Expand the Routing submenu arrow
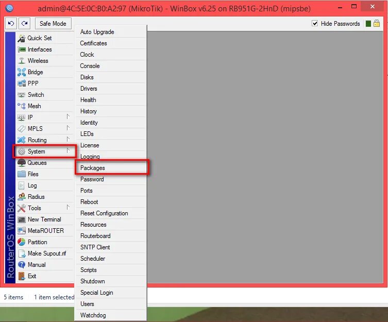388x322 pixels. [68, 139]
